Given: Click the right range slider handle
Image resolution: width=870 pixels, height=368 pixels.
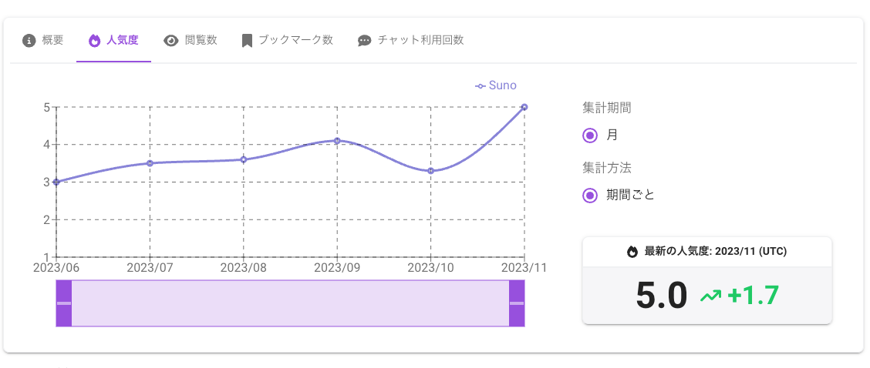Looking at the screenshot, I should (x=517, y=303).
